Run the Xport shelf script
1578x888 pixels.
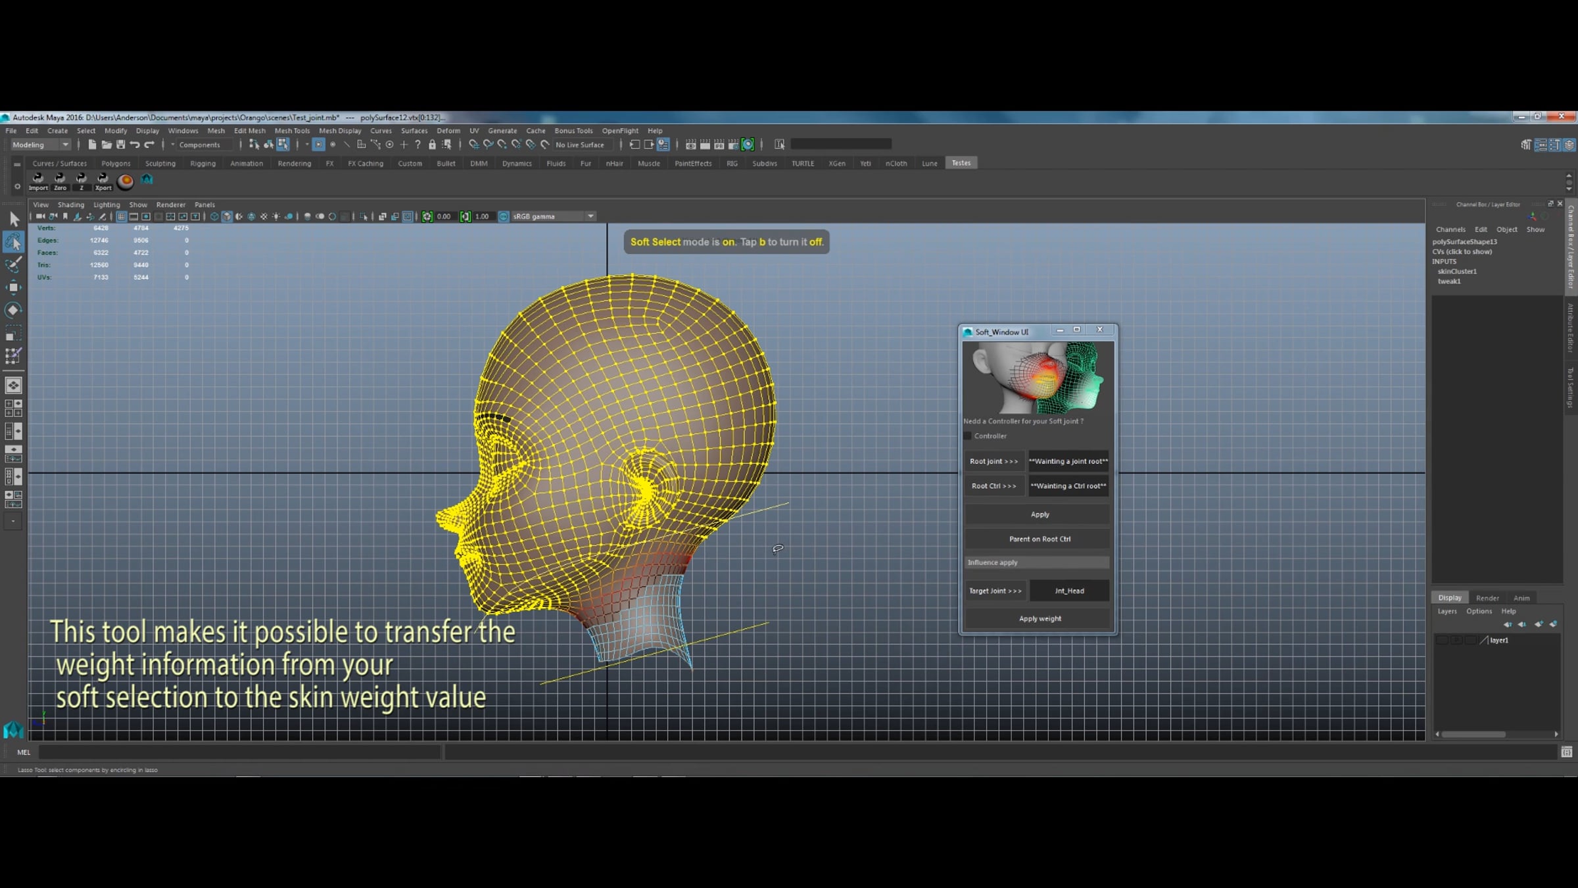[x=103, y=181]
